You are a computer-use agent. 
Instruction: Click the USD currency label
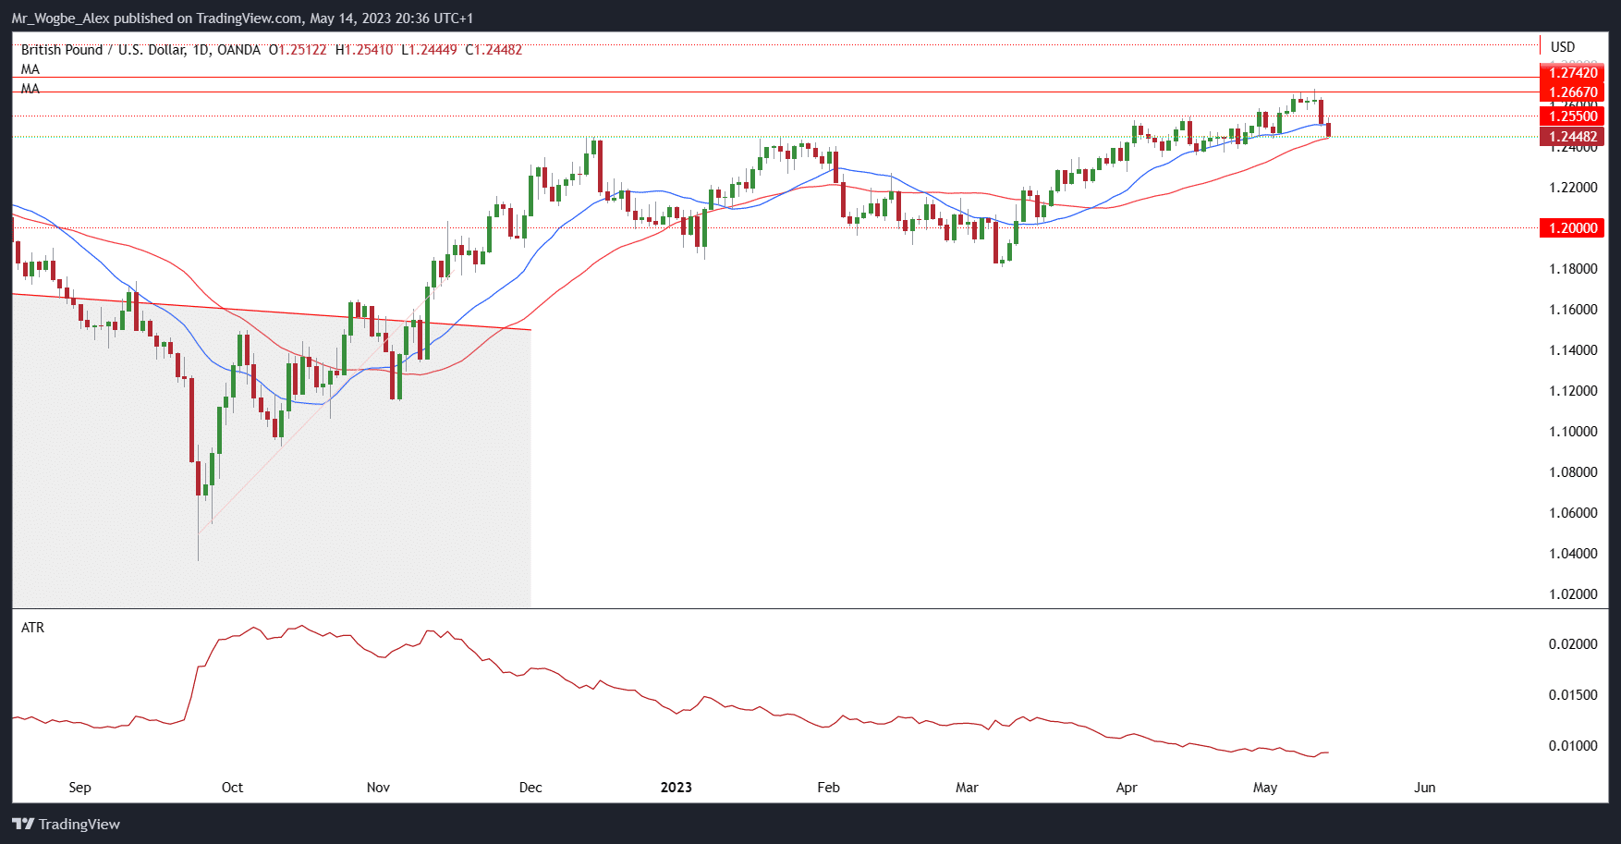[x=1563, y=47]
